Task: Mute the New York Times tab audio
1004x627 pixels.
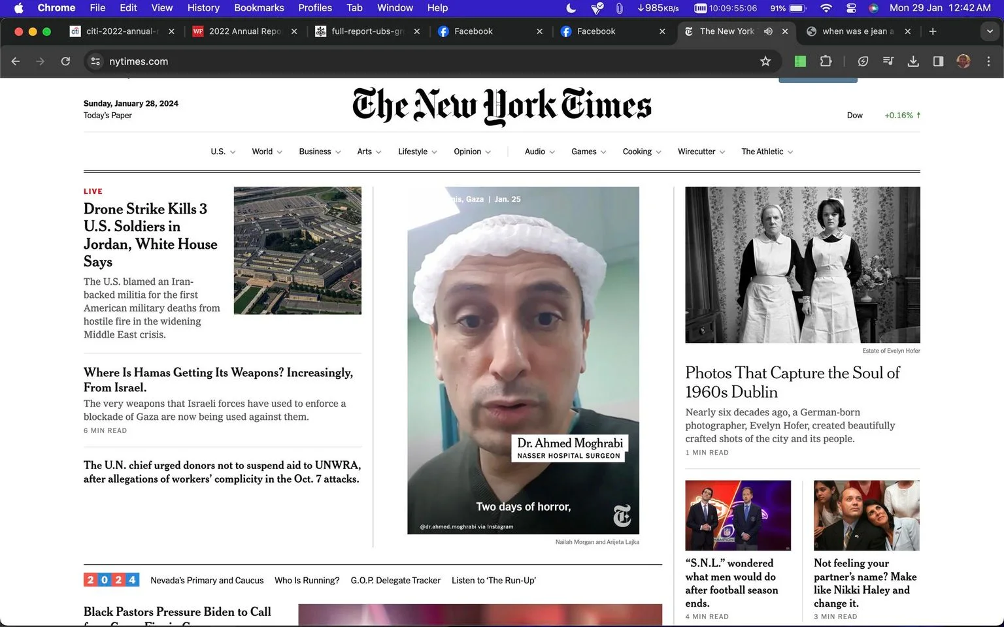Action: coord(768,31)
